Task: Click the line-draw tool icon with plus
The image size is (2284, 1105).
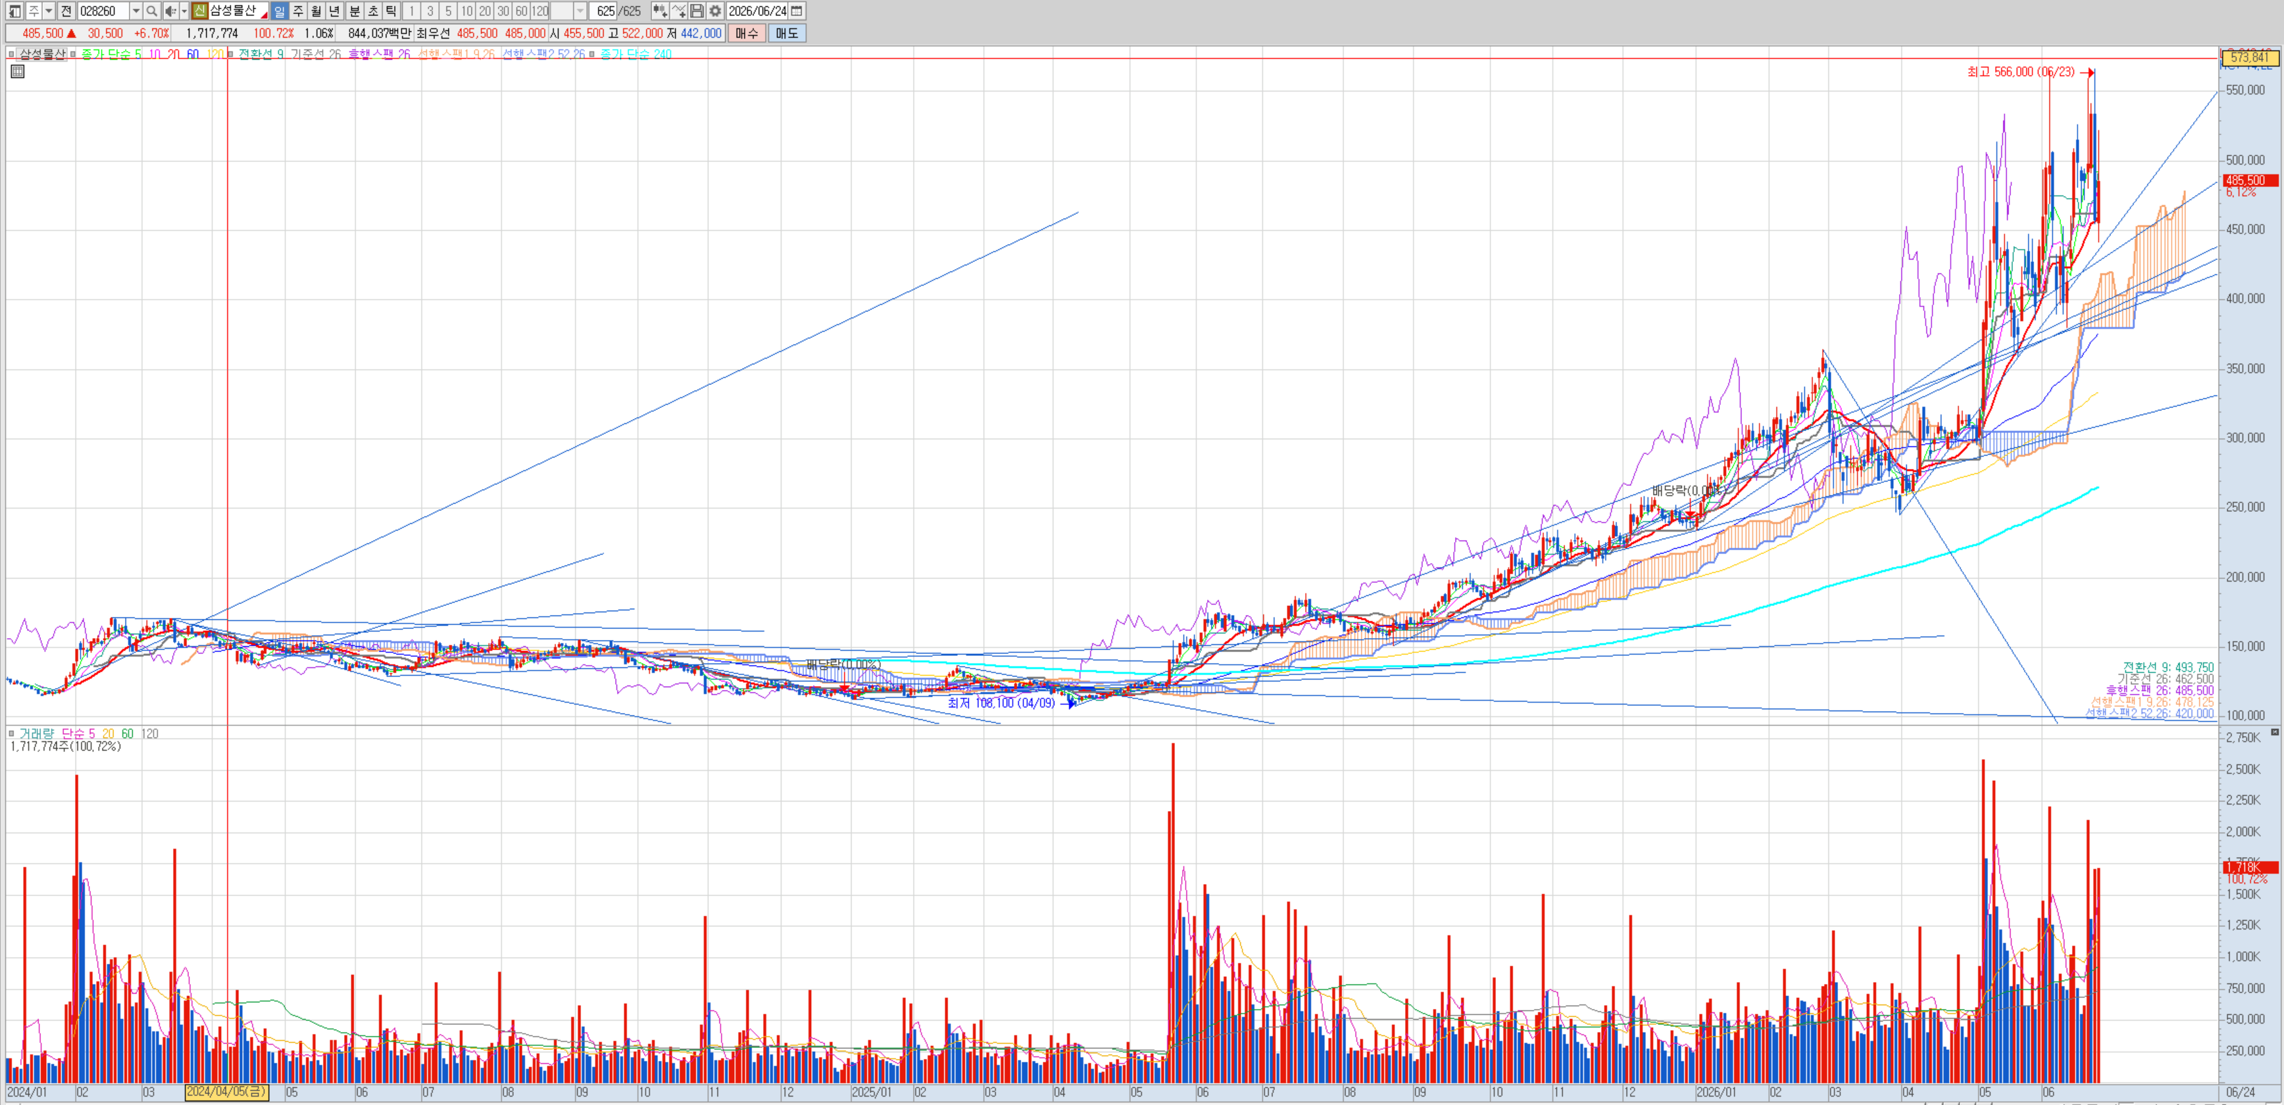Action: pyautogui.click(x=679, y=11)
